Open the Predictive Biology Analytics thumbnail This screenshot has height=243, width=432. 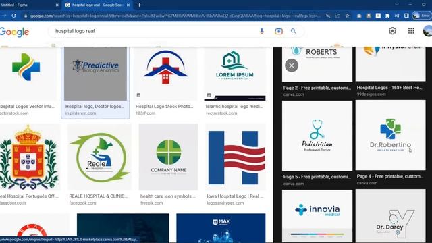(x=96, y=74)
